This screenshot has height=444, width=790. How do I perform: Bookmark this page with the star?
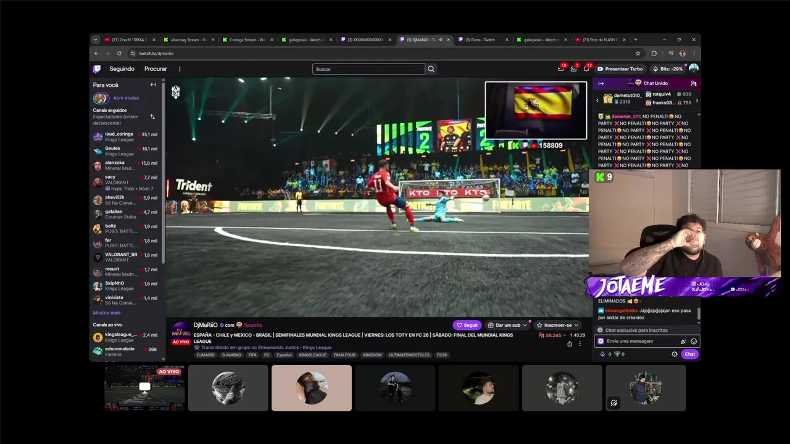coord(638,54)
